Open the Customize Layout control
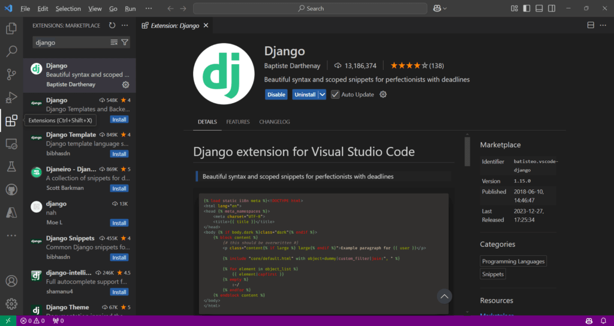 click(514, 8)
